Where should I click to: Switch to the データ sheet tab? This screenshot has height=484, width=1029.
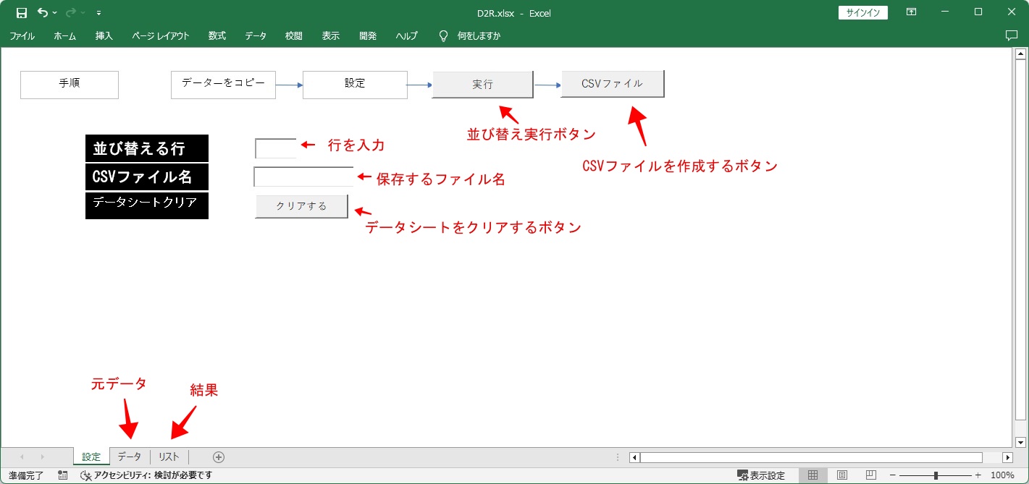point(130,457)
